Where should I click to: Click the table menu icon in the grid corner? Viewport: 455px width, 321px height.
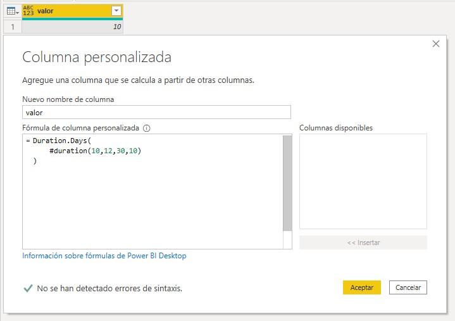point(12,11)
